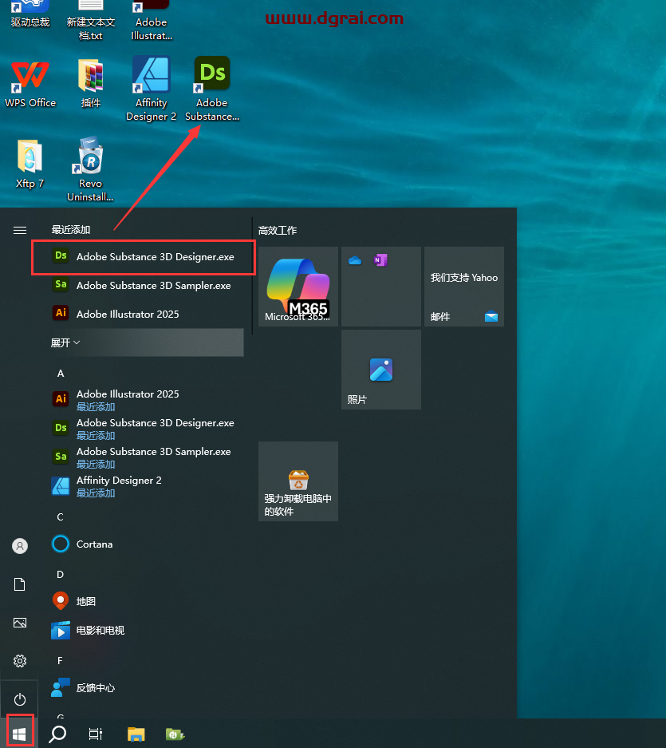666x748 pixels.
Task: Expand the Start menu hamburger navigation
Action: pyautogui.click(x=20, y=231)
